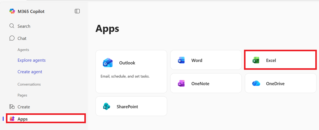The height and width of the screenshot is (130, 319).
Task: Click the Excel app icon
Action: click(256, 60)
